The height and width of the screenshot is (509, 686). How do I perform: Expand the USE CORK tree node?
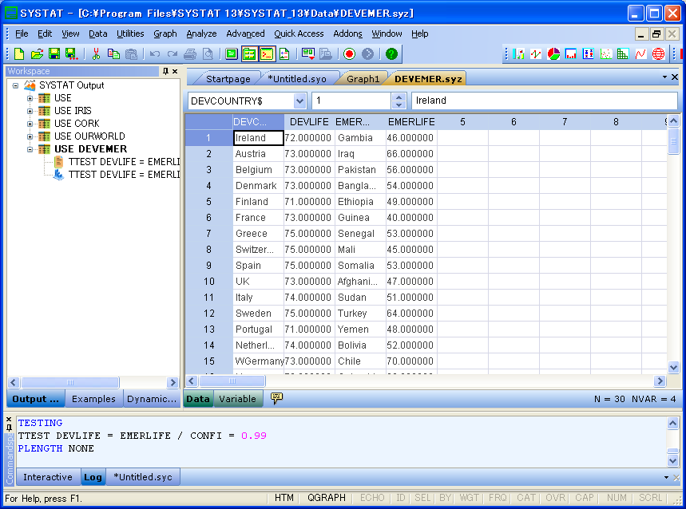(30, 124)
